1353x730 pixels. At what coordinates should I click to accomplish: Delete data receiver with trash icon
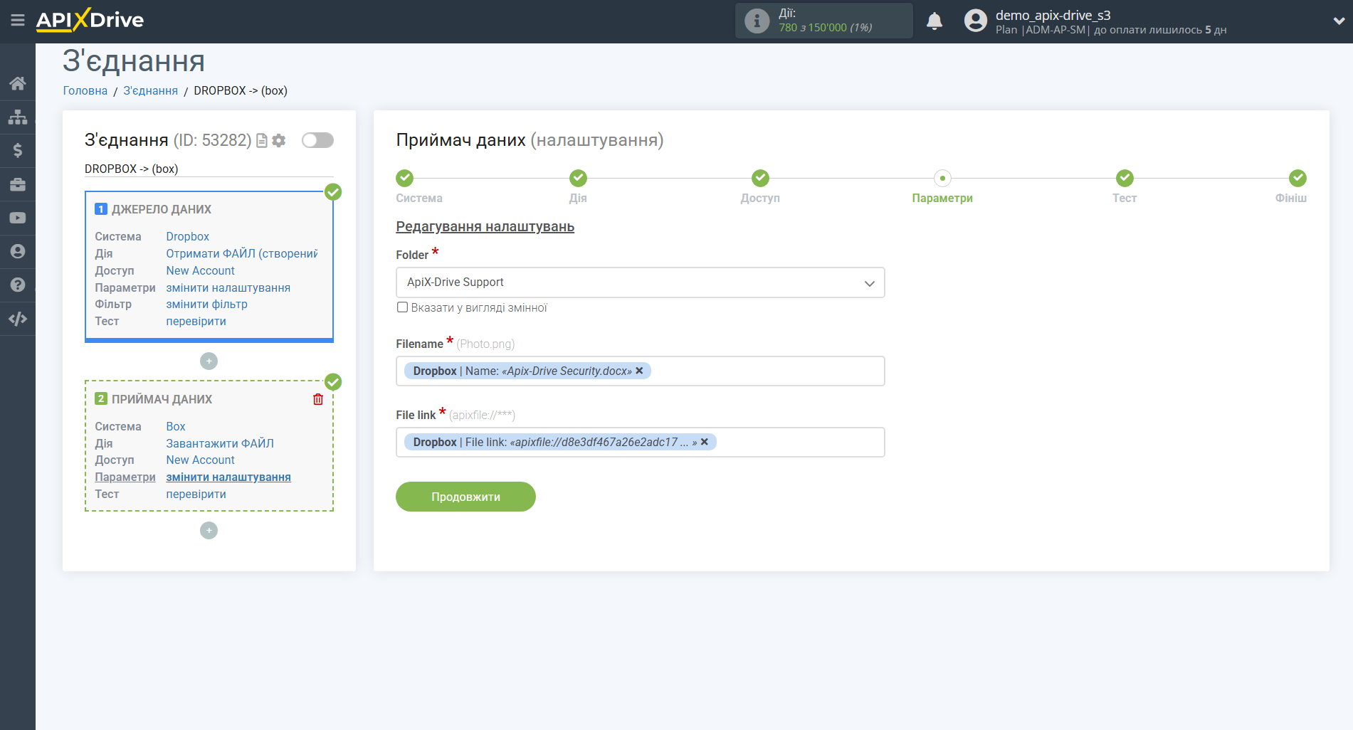point(318,399)
